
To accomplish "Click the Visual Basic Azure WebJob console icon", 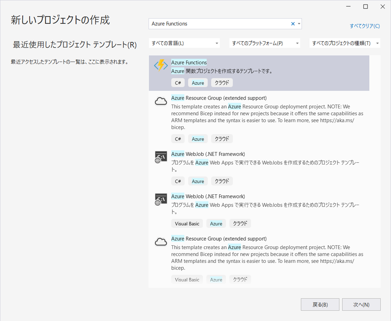I will (x=161, y=199).
